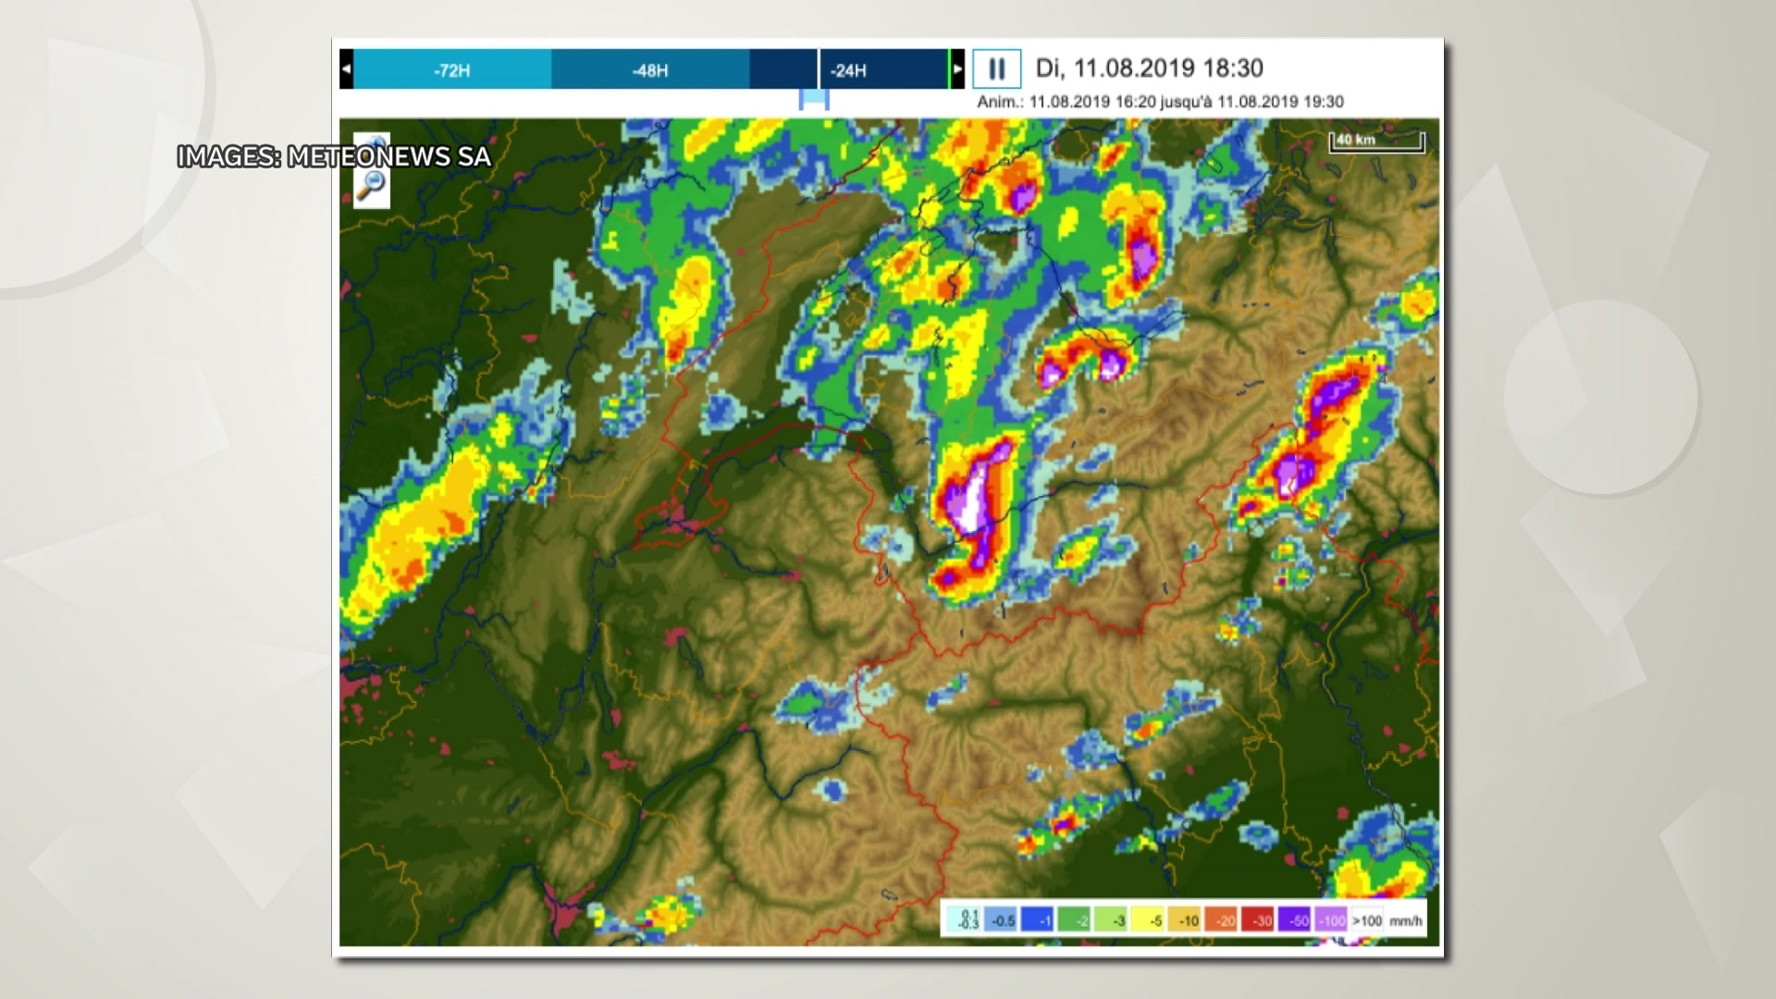Jump to the -72H timeline segment

[x=452, y=69]
